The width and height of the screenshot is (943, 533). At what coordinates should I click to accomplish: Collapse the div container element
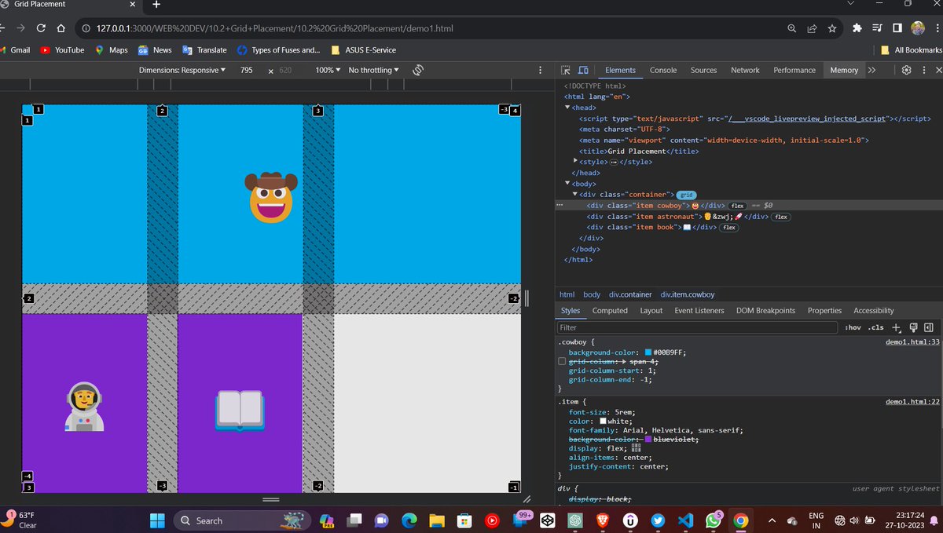(x=574, y=195)
